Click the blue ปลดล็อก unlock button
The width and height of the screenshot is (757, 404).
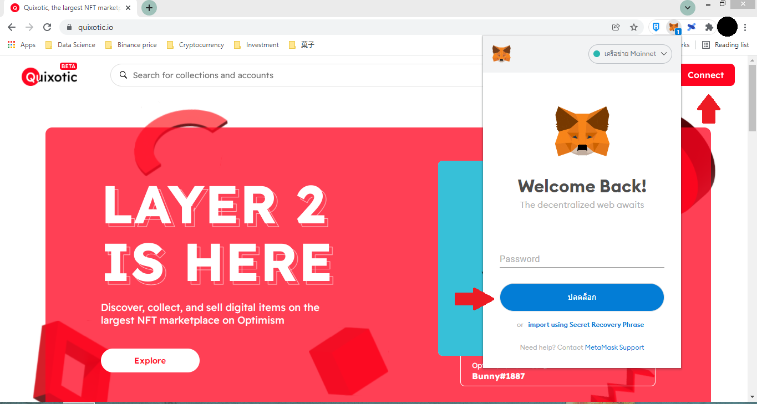coord(582,298)
